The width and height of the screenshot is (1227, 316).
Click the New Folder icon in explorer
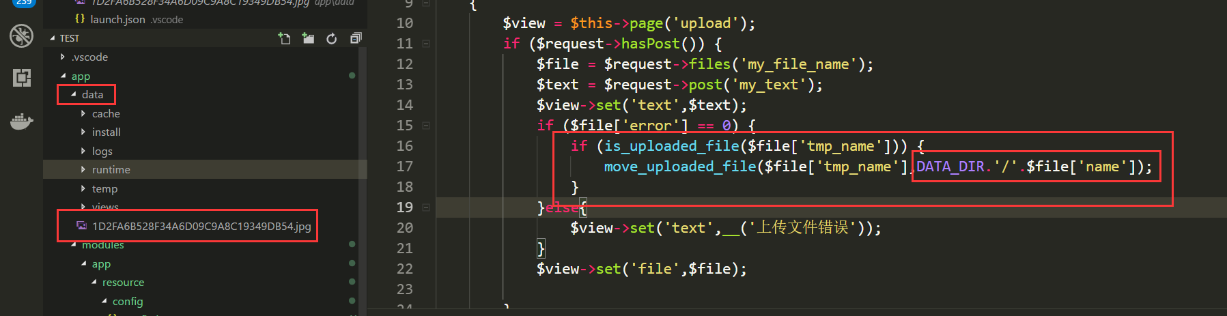point(308,39)
